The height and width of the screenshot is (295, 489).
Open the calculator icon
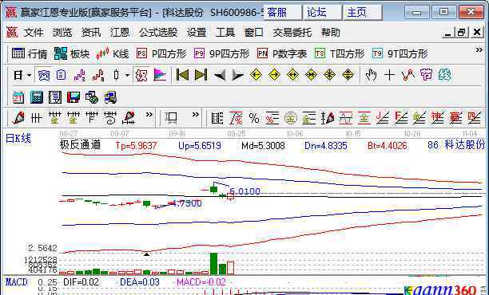pyautogui.click(x=37, y=98)
